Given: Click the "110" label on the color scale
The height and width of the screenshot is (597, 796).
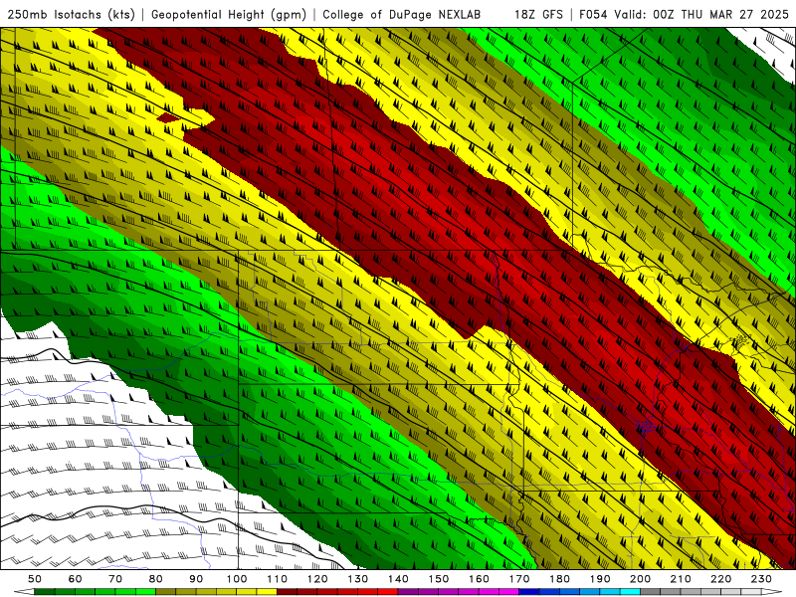Looking at the screenshot, I should pos(278,579).
